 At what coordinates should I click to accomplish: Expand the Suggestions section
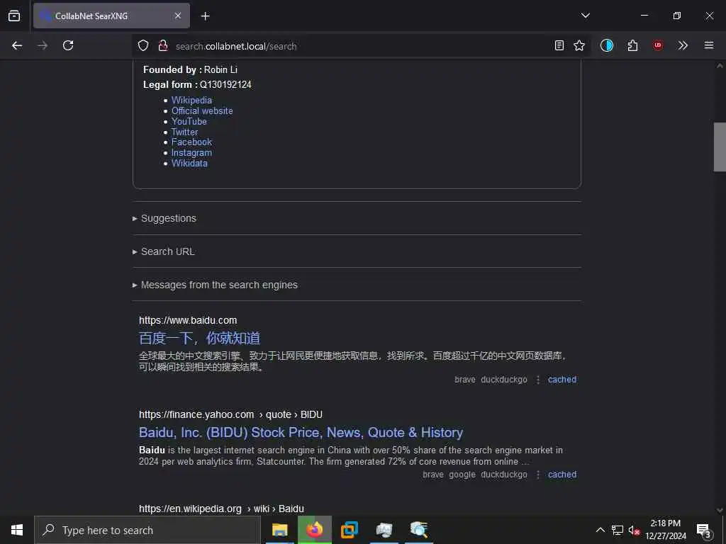169,218
